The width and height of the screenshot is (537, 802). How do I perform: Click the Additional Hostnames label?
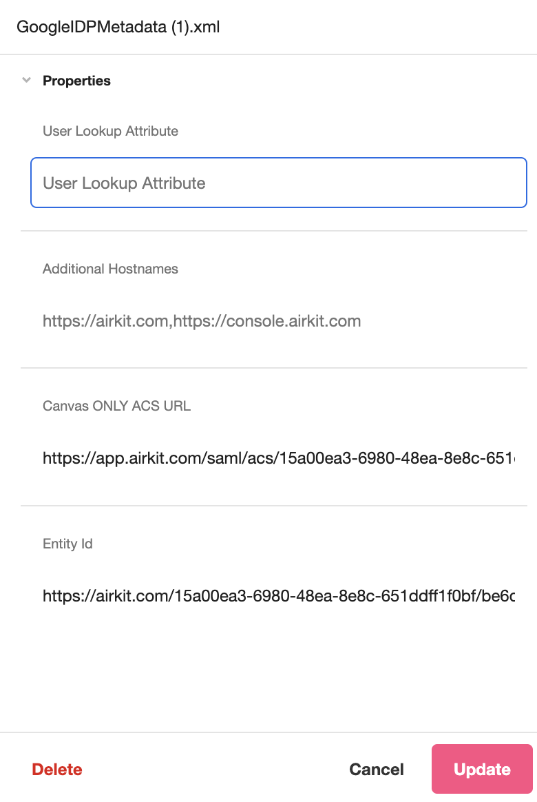110,269
